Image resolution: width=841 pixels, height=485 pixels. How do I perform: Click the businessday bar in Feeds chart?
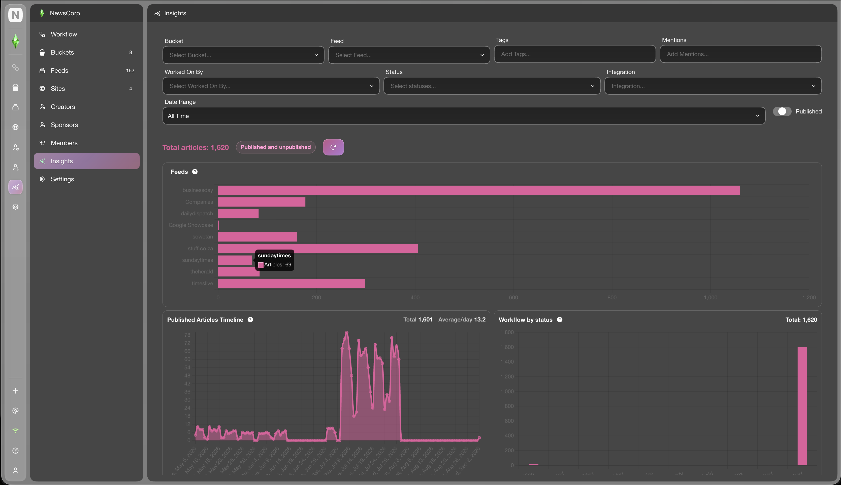tap(479, 190)
